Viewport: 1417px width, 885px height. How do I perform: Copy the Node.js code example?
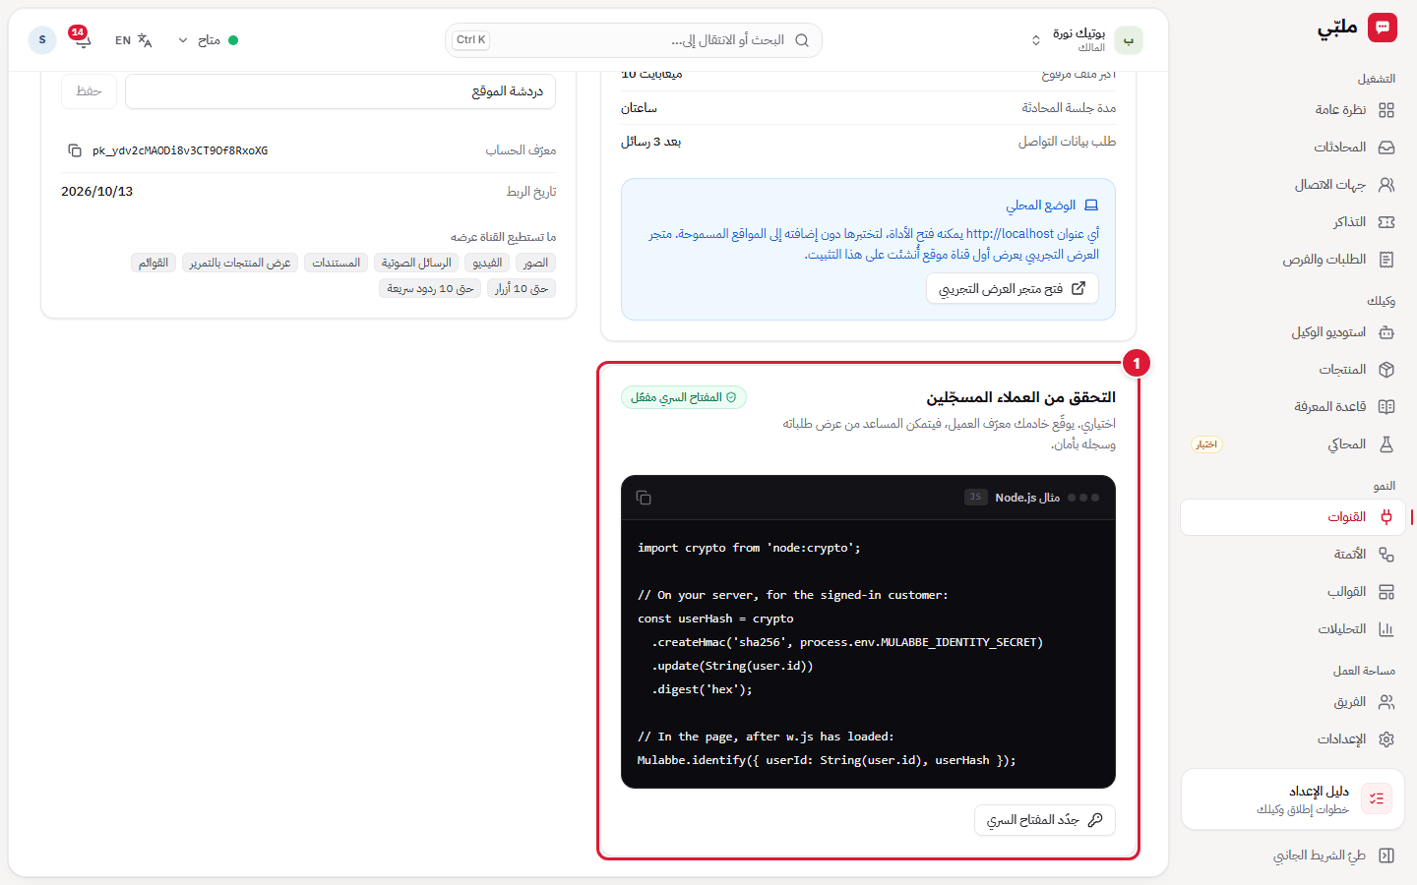tap(644, 498)
